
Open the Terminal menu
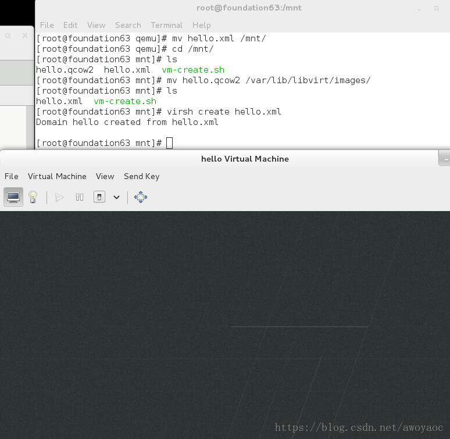point(167,25)
